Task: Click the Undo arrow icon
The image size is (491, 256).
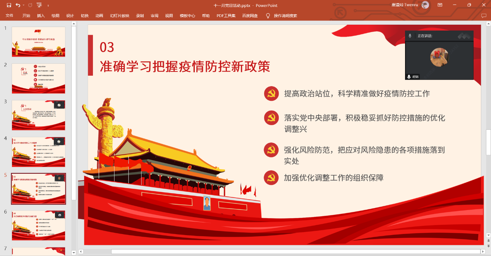Action: click(18, 5)
